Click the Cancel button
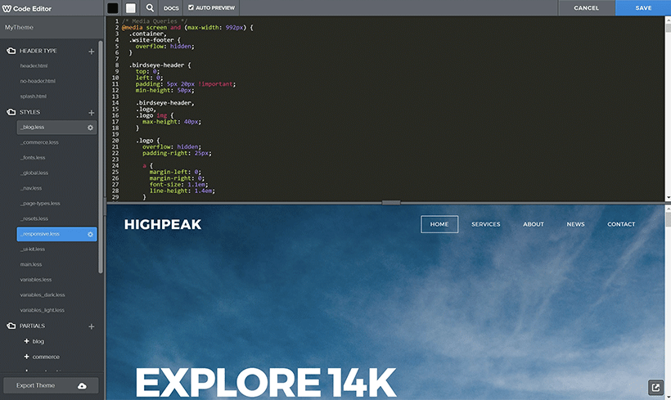Screen dimensions: 671x400 (586, 7)
